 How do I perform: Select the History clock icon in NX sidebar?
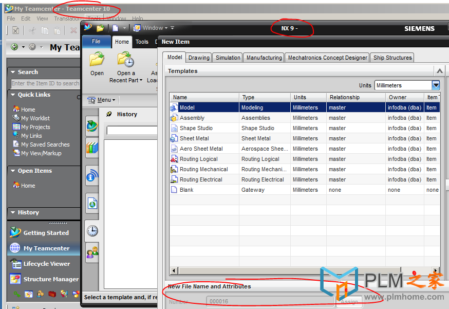pyautogui.click(x=92, y=231)
